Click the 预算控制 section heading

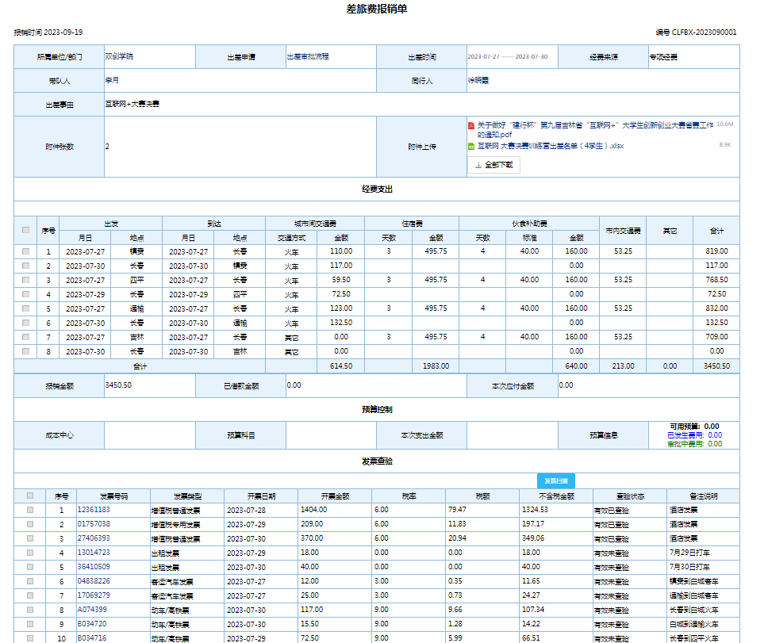377,410
